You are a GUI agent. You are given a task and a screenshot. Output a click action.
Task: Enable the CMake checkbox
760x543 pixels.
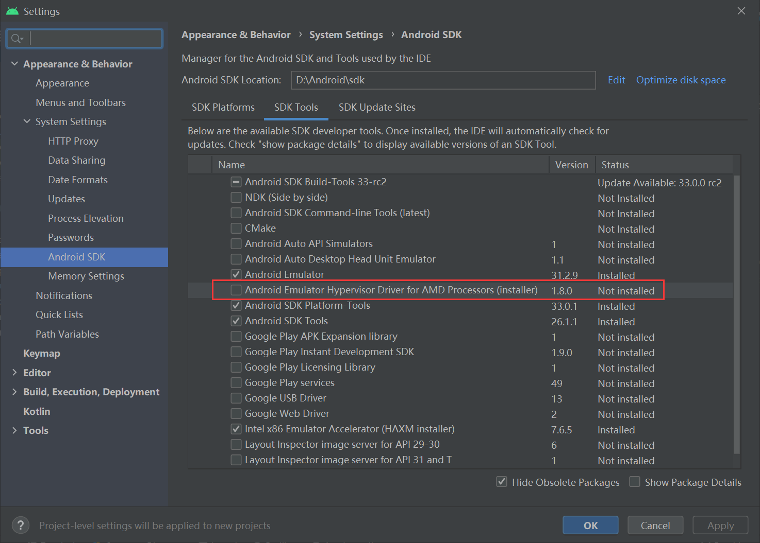236,228
